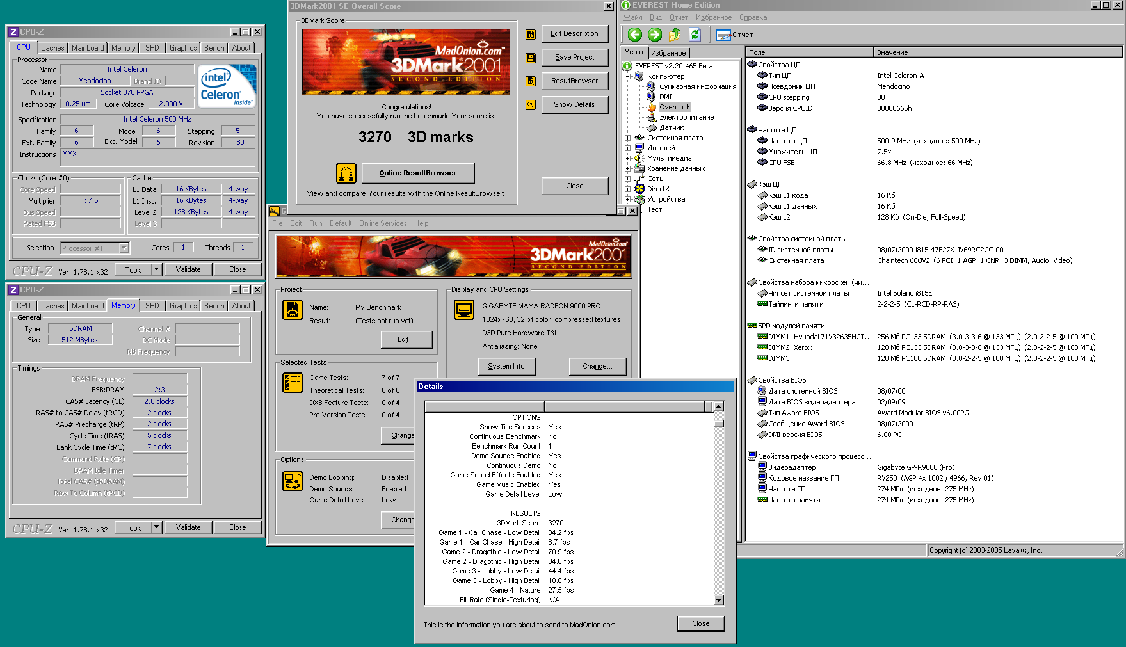Switch to the Избранное tab in EVEREST panel

668,53
